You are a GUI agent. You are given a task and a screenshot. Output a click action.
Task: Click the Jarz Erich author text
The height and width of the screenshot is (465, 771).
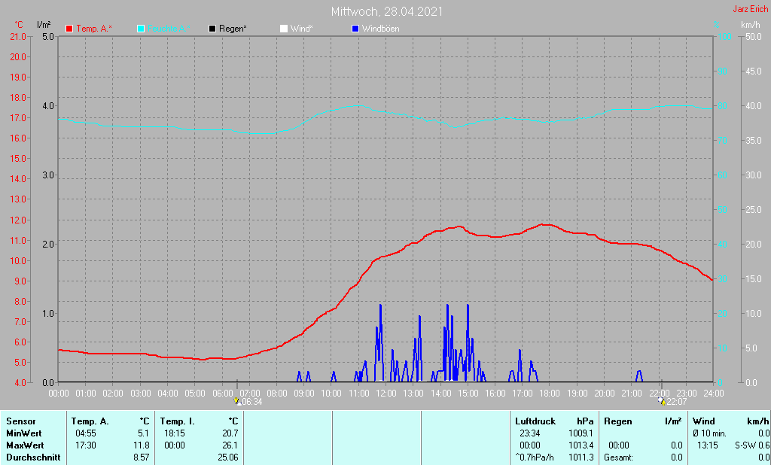[751, 9]
